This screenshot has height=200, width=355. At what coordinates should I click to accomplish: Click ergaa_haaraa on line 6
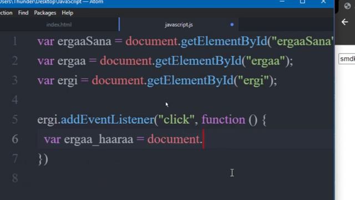pyautogui.click(x=99, y=139)
